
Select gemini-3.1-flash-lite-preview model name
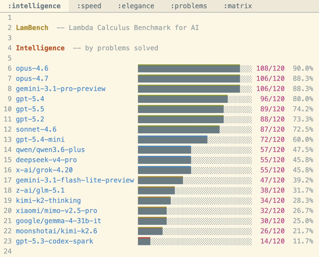(x=75, y=180)
